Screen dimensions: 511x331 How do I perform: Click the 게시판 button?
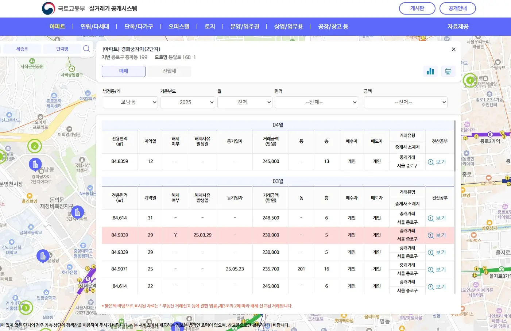[x=417, y=8]
